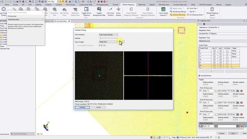Viewport: 247px width, 139px height.
Task: Toggle As Check checkbox for control point 17
Action: [227, 57]
